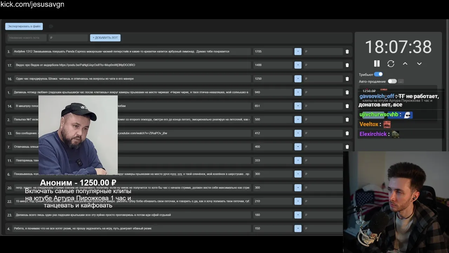Viewport: 449px width, 253px height.
Task: Click the plus button on lot 6
Action: click(298, 174)
